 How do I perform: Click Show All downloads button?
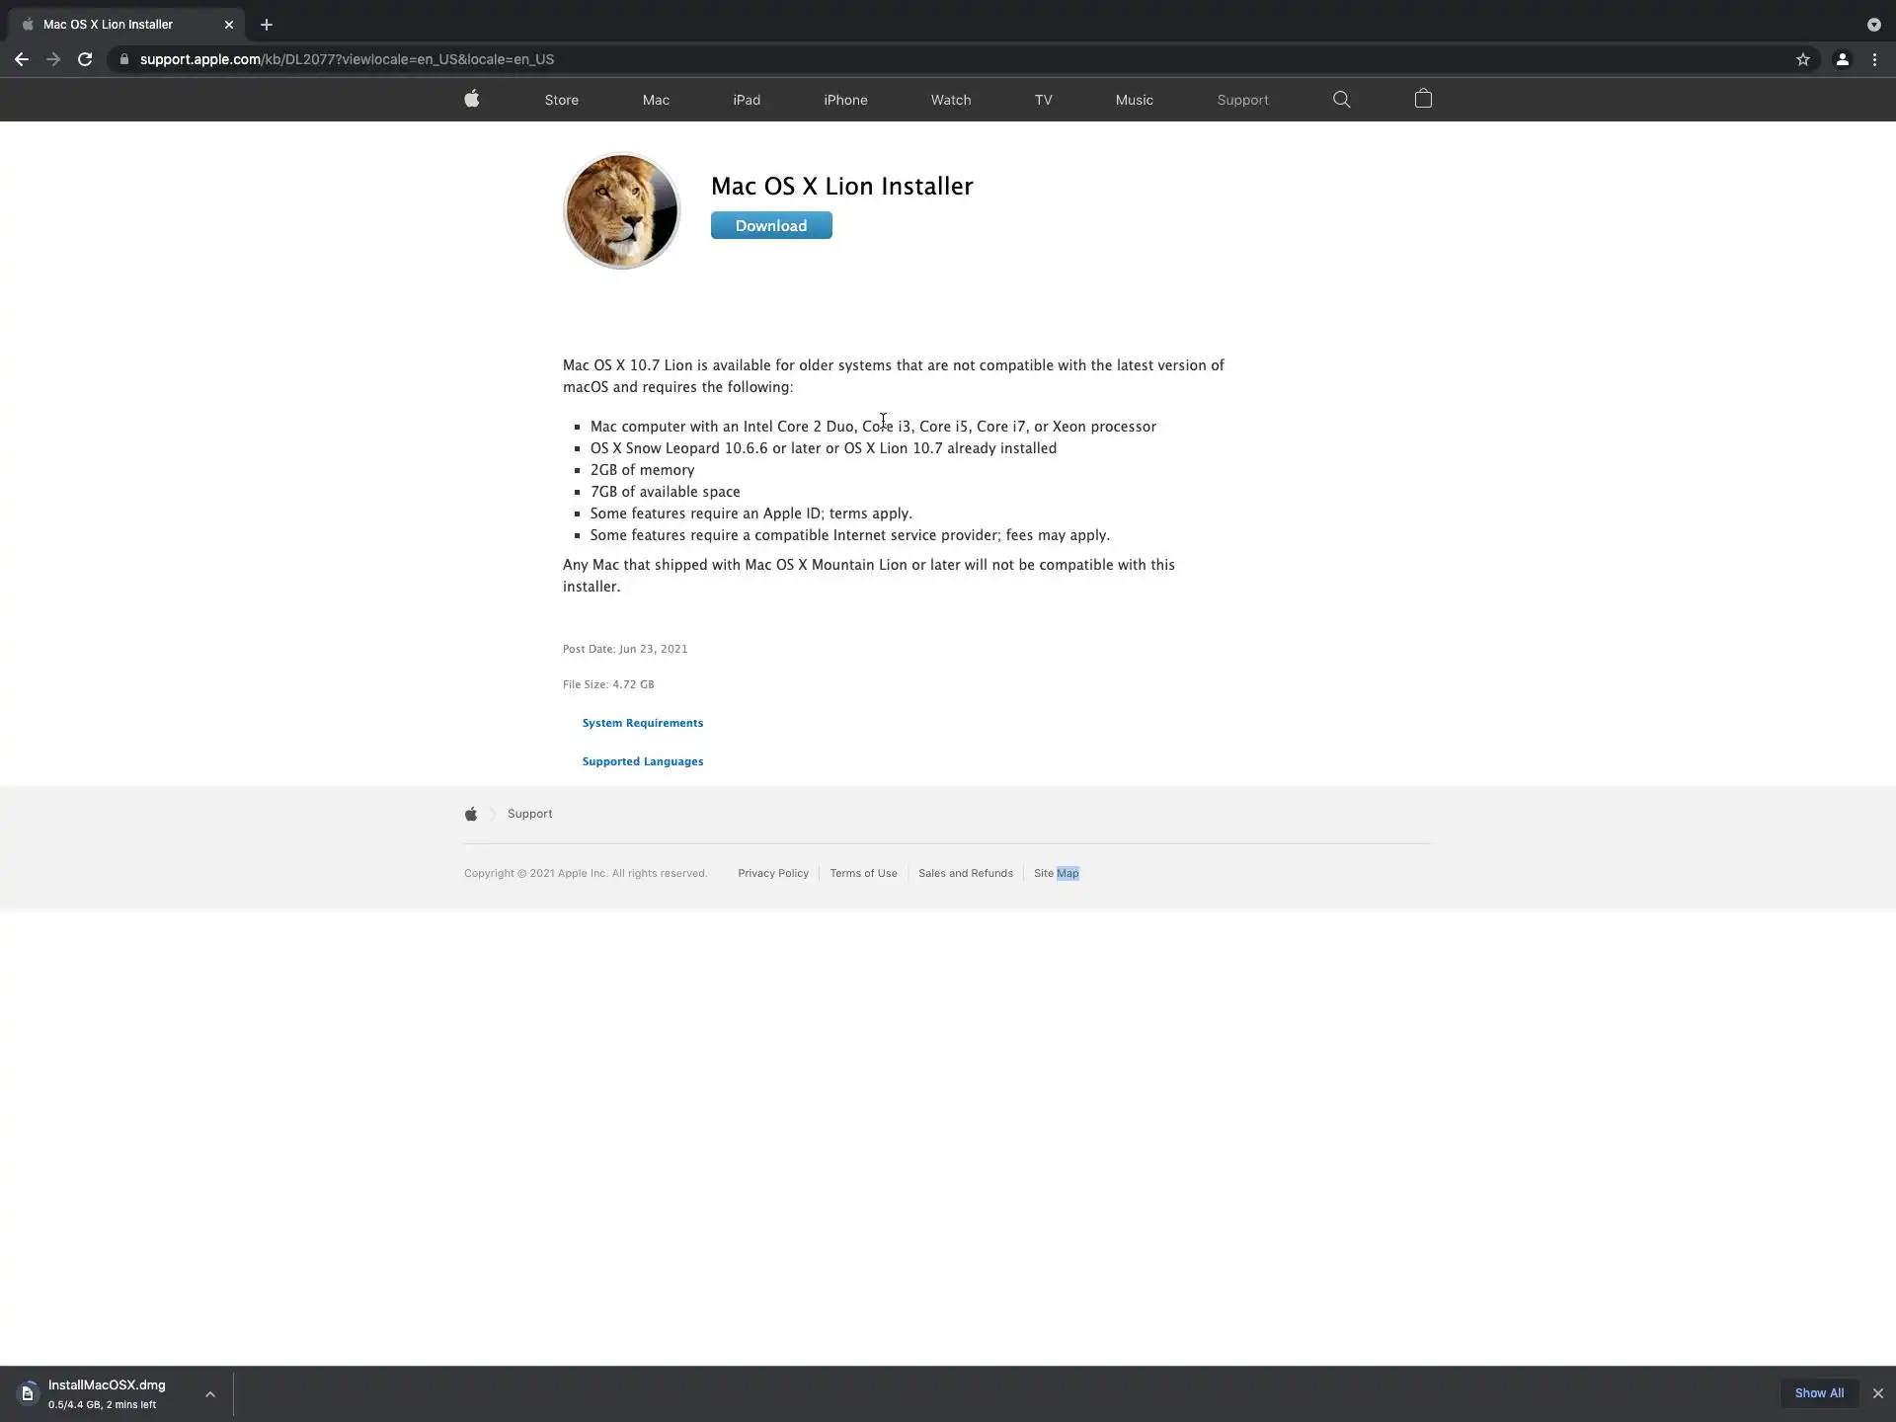(1819, 1392)
